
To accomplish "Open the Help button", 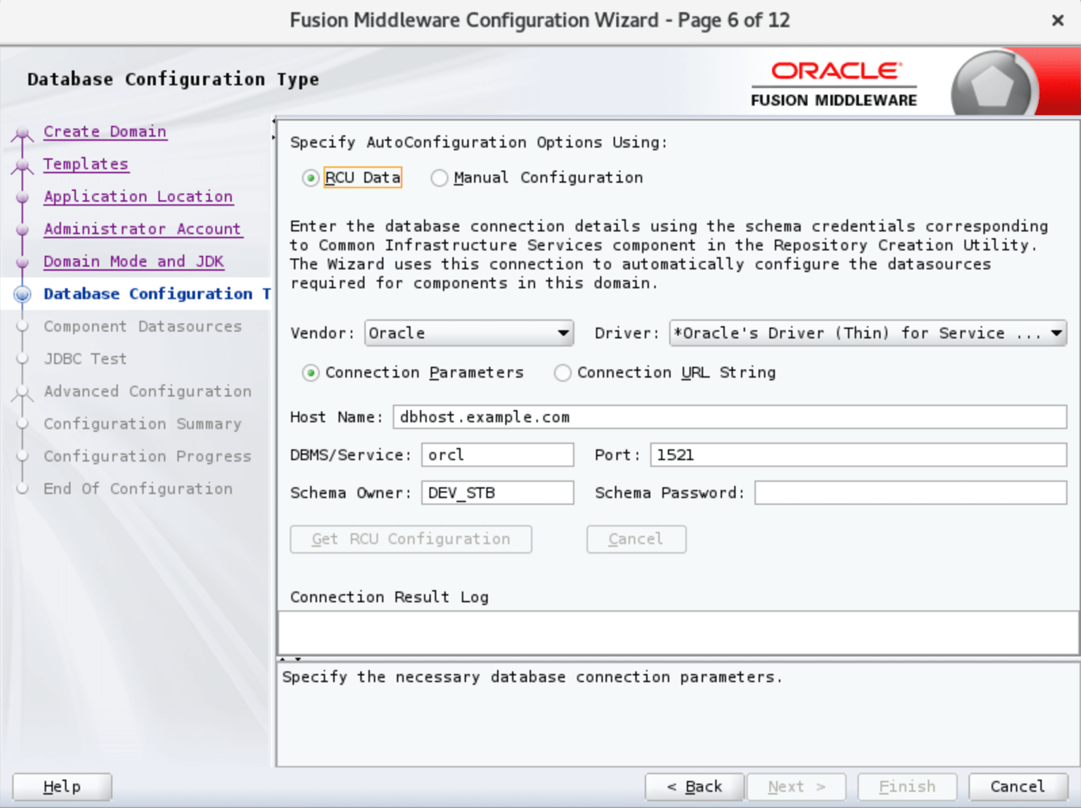I will (x=62, y=787).
